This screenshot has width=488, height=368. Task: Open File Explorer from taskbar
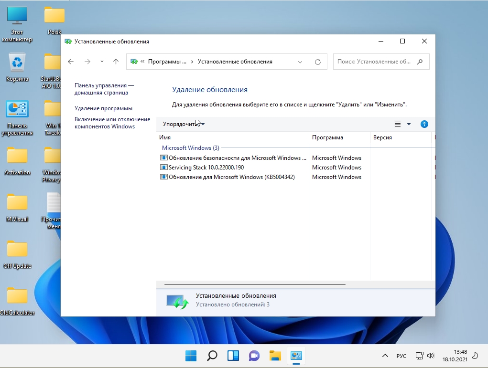(275, 356)
